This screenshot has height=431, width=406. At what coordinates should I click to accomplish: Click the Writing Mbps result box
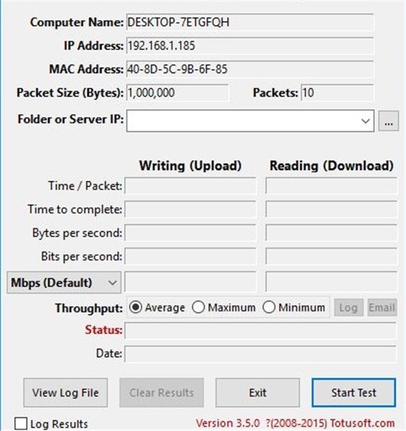pyautogui.click(x=190, y=281)
